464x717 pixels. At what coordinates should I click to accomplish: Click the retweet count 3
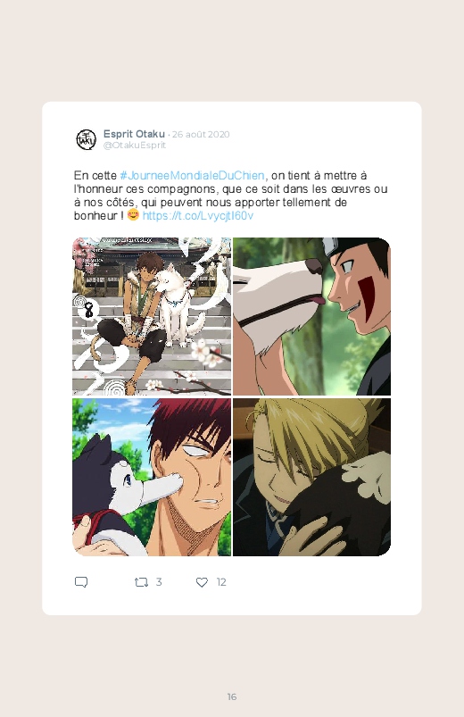click(159, 582)
